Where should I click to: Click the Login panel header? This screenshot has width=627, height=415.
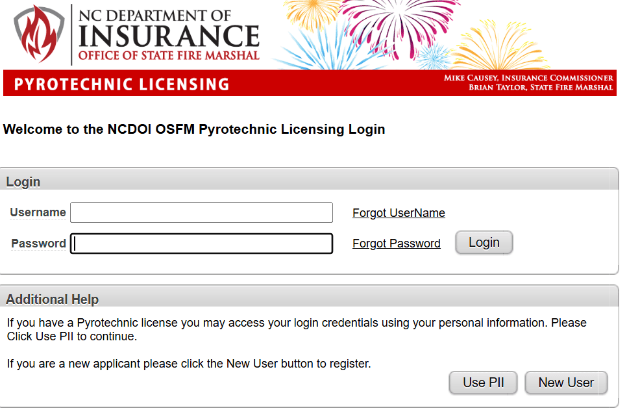(23, 182)
